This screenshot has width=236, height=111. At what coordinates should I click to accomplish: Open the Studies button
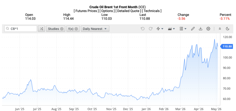(x=55, y=29)
